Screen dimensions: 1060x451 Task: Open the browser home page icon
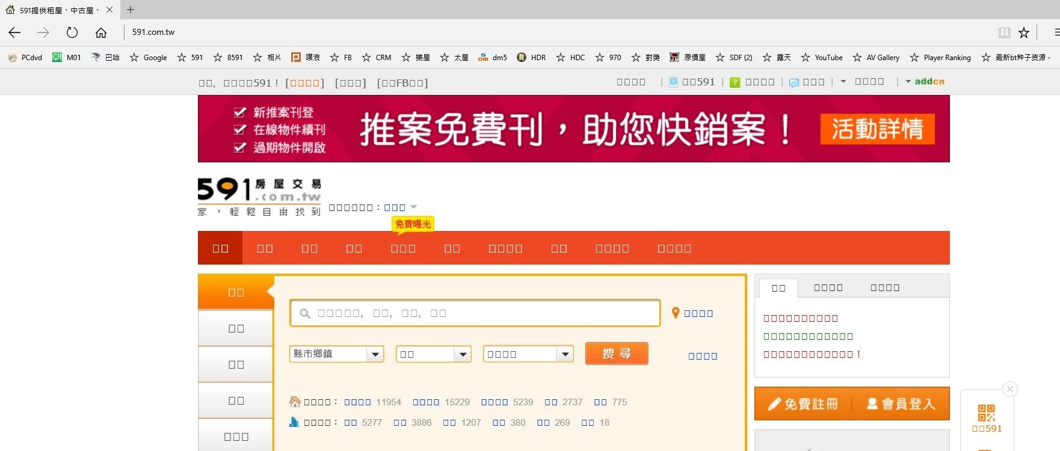point(101,32)
